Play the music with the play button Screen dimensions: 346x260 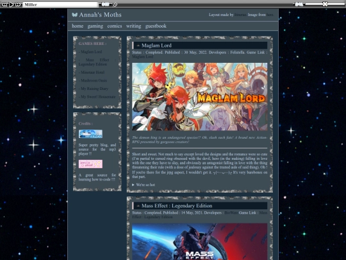[x=12, y=4]
